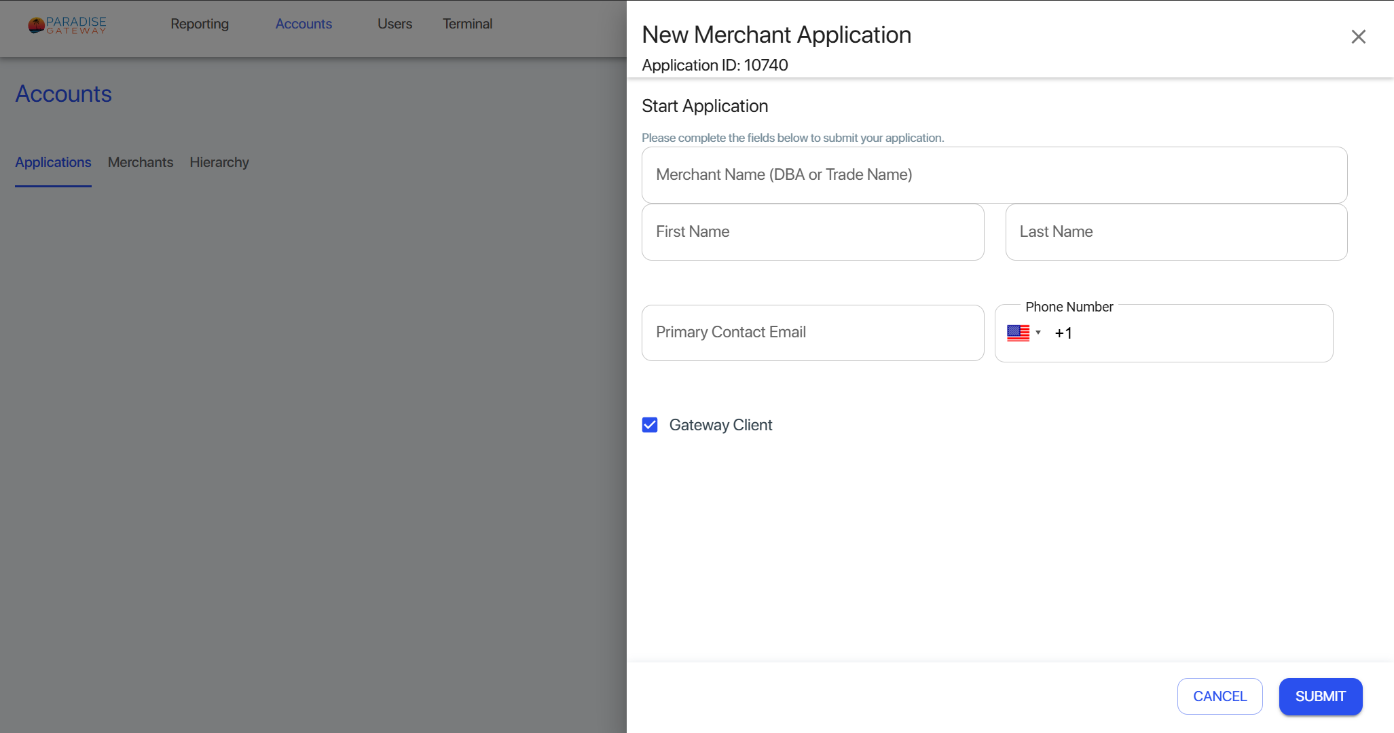
Task: Switch to the Hierarchy tab
Action: tap(219, 162)
